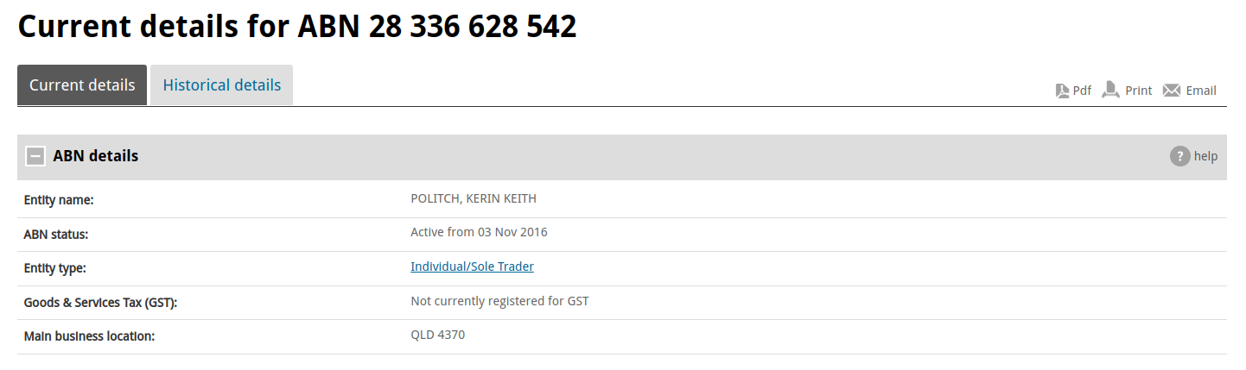Image resolution: width=1246 pixels, height=370 pixels.
Task: Click the printer icon
Action: point(1110,90)
